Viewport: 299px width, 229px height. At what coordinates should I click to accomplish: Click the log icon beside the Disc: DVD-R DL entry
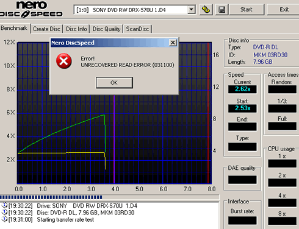(4, 213)
